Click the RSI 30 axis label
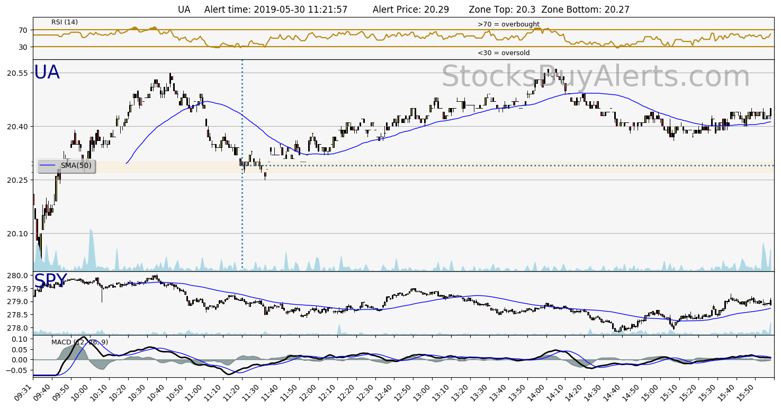781x408 pixels. pos(23,47)
